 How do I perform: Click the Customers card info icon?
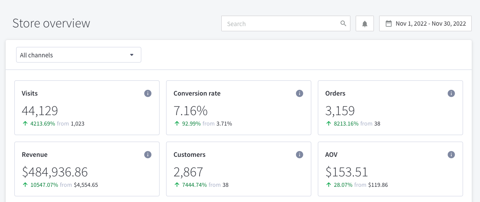299,155
